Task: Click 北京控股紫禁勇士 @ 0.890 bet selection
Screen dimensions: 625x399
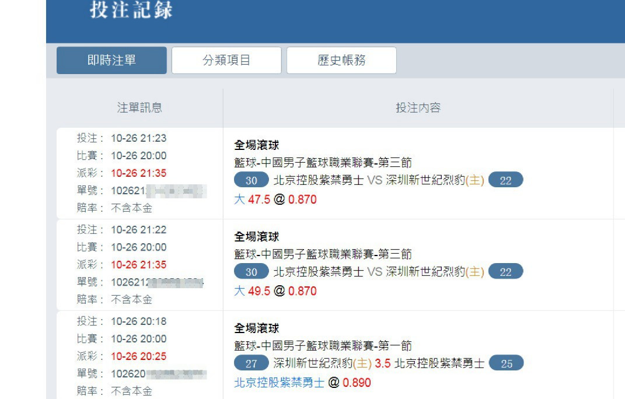Action: (x=302, y=383)
